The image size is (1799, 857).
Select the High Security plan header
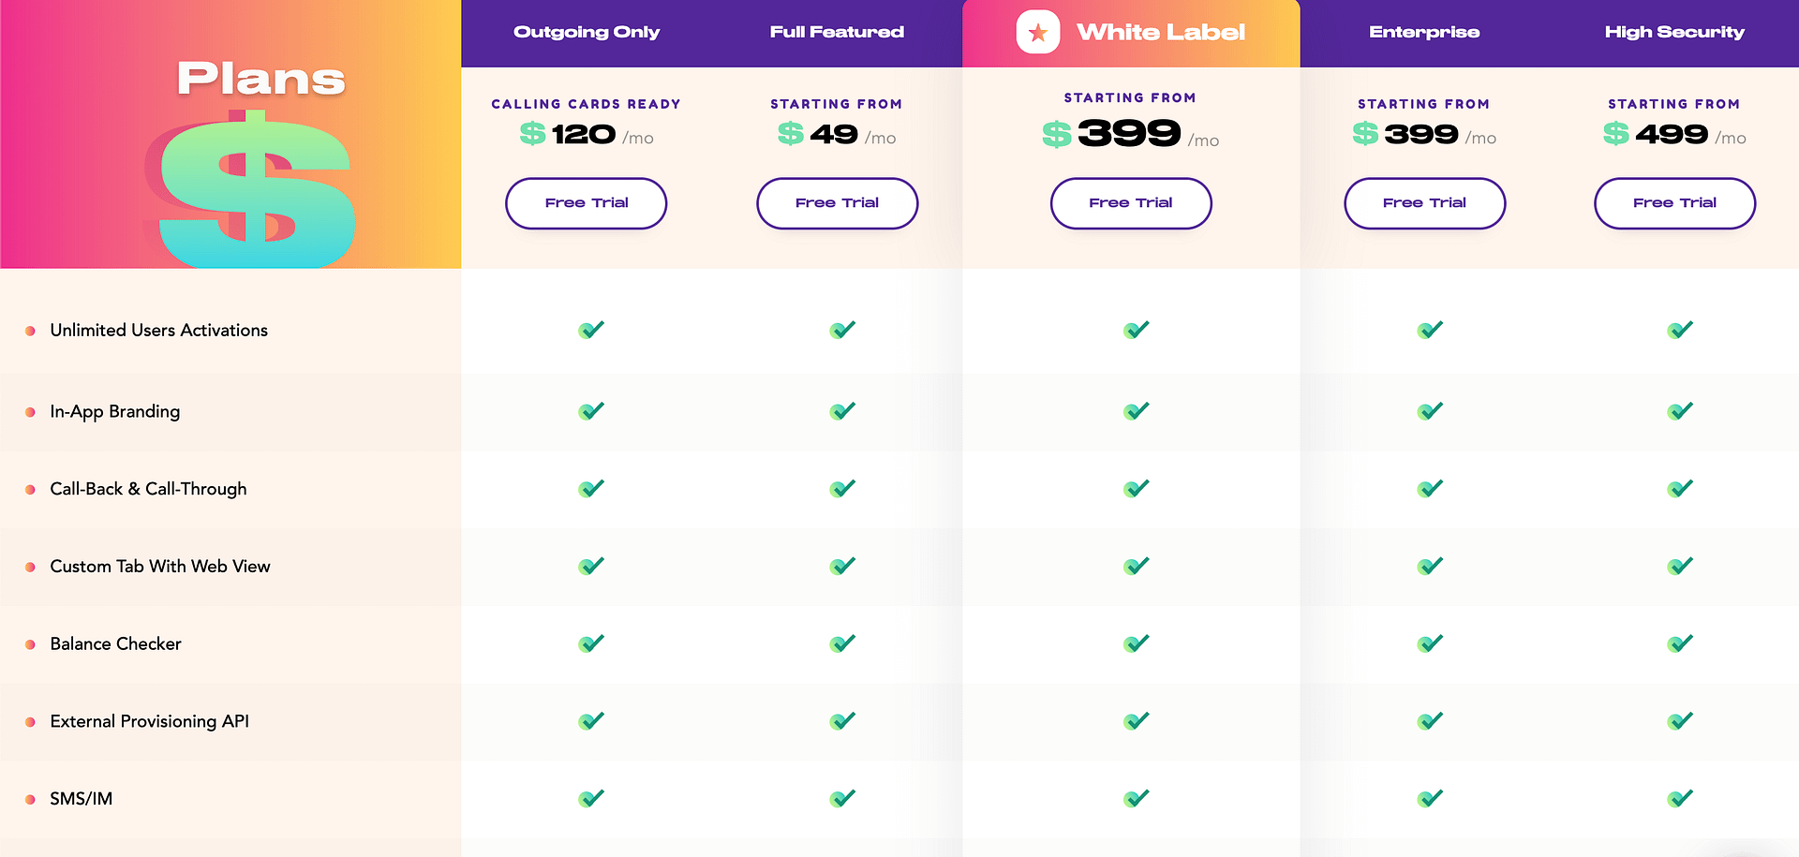[x=1674, y=32]
